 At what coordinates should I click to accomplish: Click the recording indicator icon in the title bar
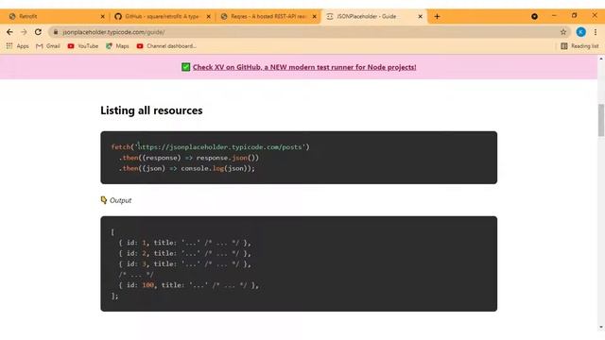tap(534, 17)
